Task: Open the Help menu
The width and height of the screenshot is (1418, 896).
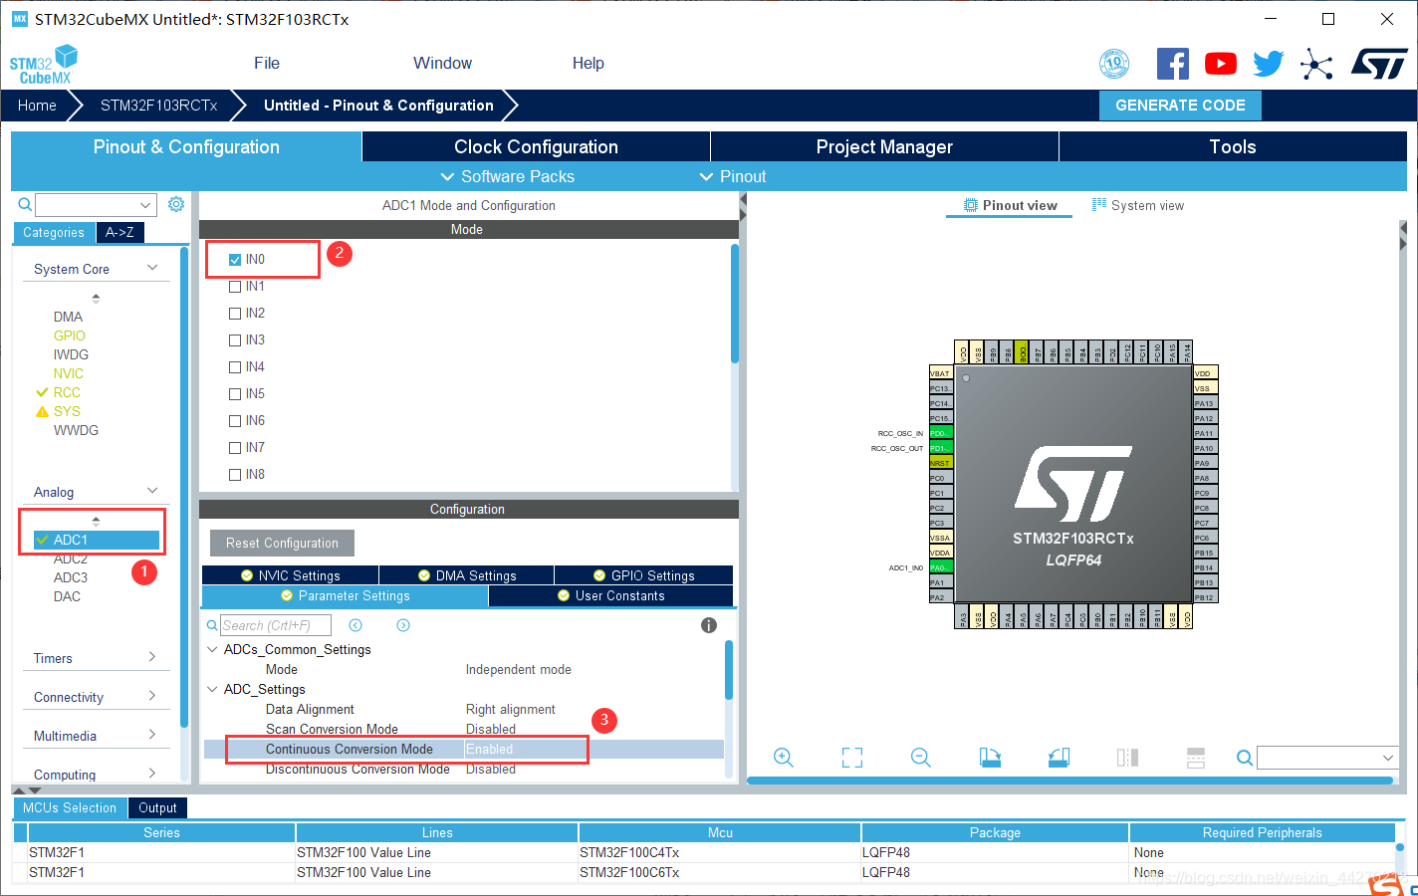Action: (588, 63)
